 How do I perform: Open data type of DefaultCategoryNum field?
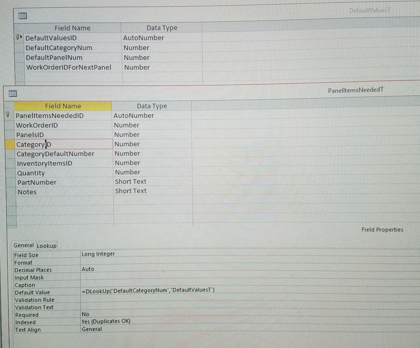pyautogui.click(x=136, y=48)
